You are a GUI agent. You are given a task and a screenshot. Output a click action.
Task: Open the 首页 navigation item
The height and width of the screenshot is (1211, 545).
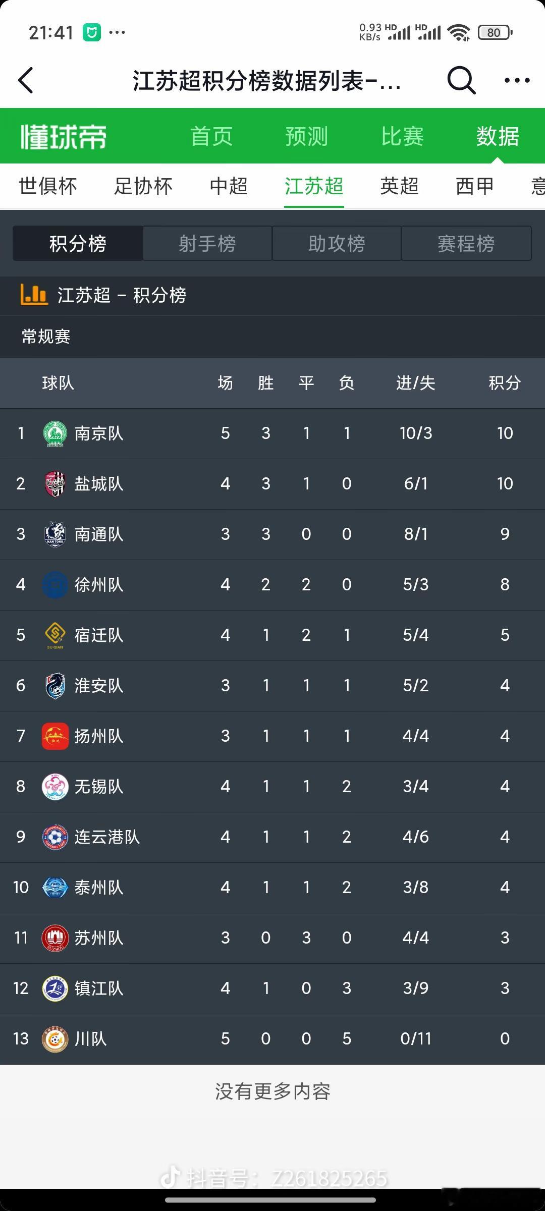pyautogui.click(x=211, y=136)
